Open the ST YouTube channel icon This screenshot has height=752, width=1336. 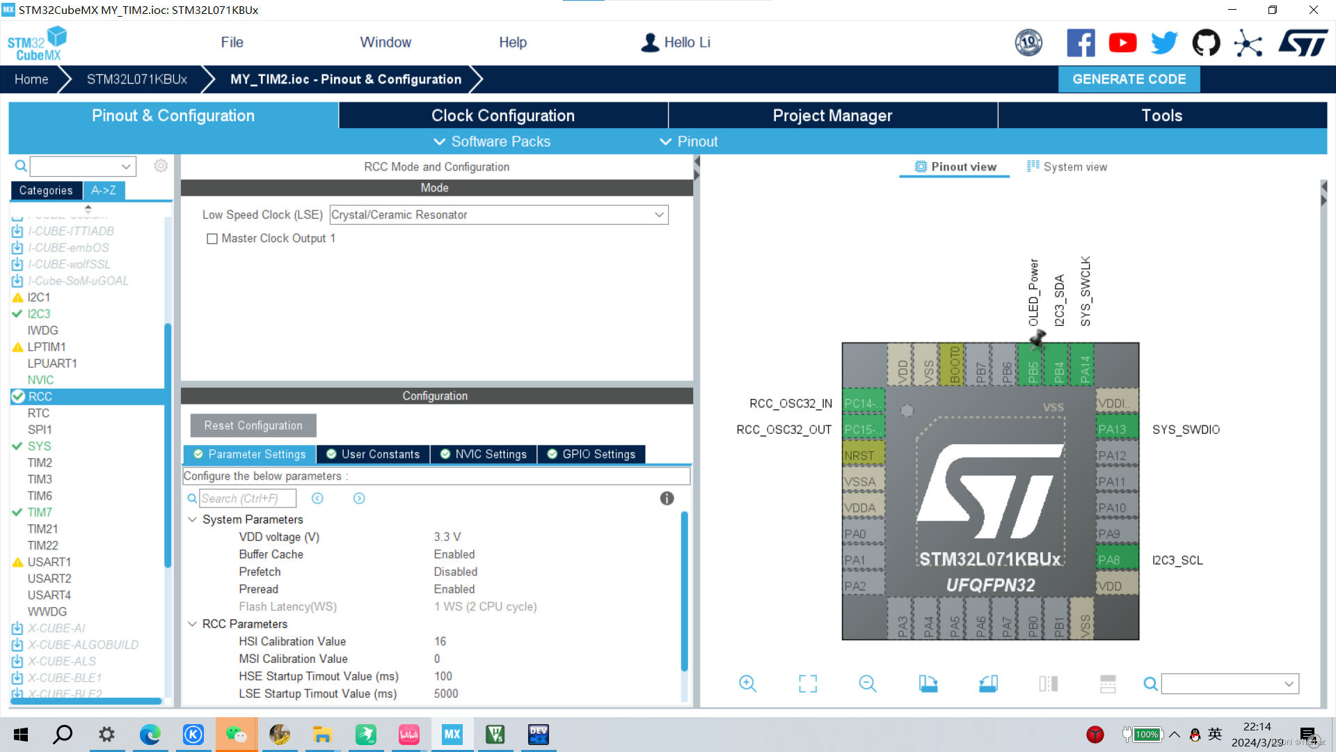1122,43
